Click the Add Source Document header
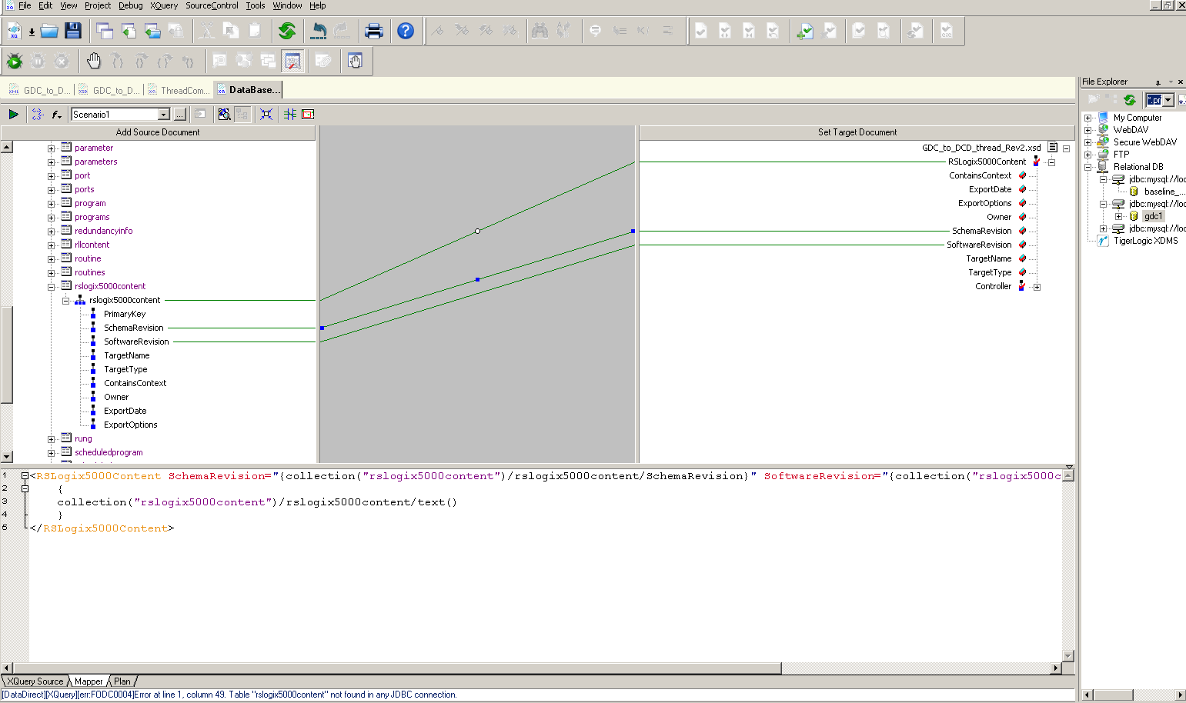The height and width of the screenshot is (703, 1186). [158, 132]
